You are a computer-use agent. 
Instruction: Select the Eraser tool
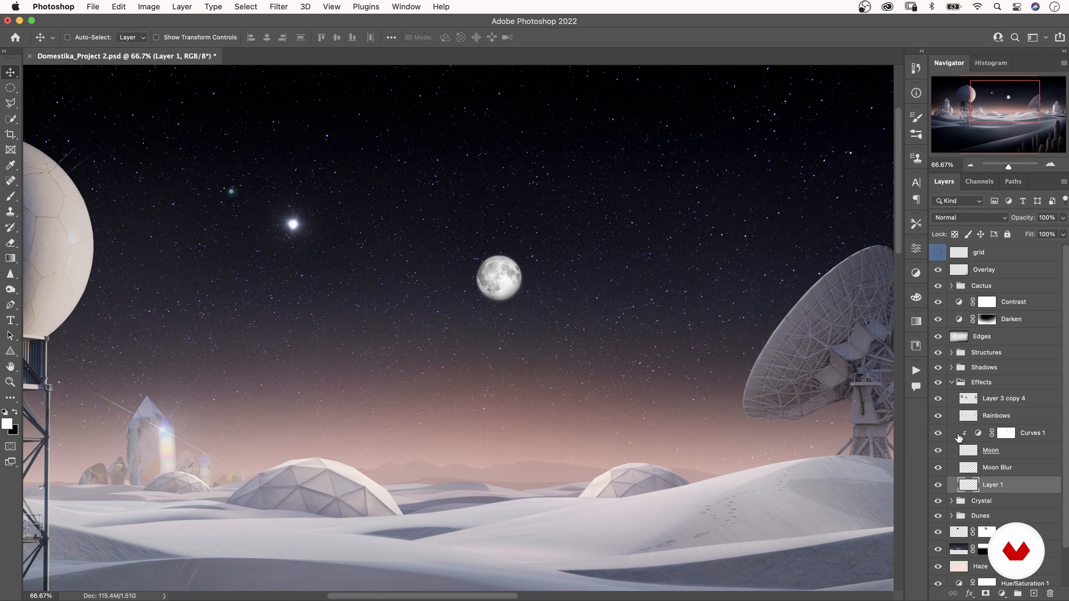pyautogui.click(x=10, y=243)
